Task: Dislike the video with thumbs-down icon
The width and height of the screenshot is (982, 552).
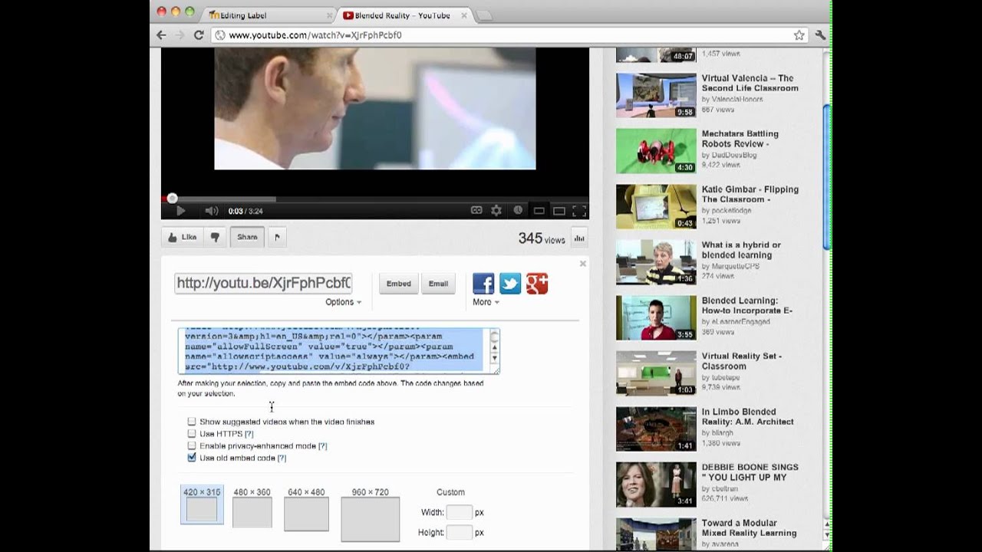Action: pos(215,238)
